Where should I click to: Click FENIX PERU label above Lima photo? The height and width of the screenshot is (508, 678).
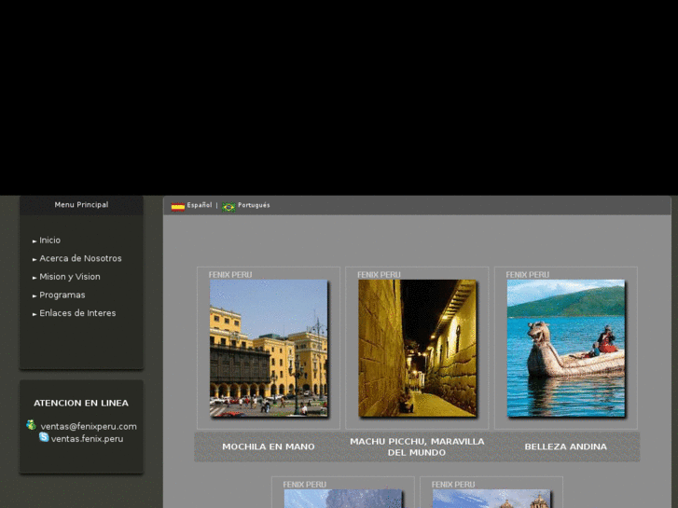click(230, 275)
